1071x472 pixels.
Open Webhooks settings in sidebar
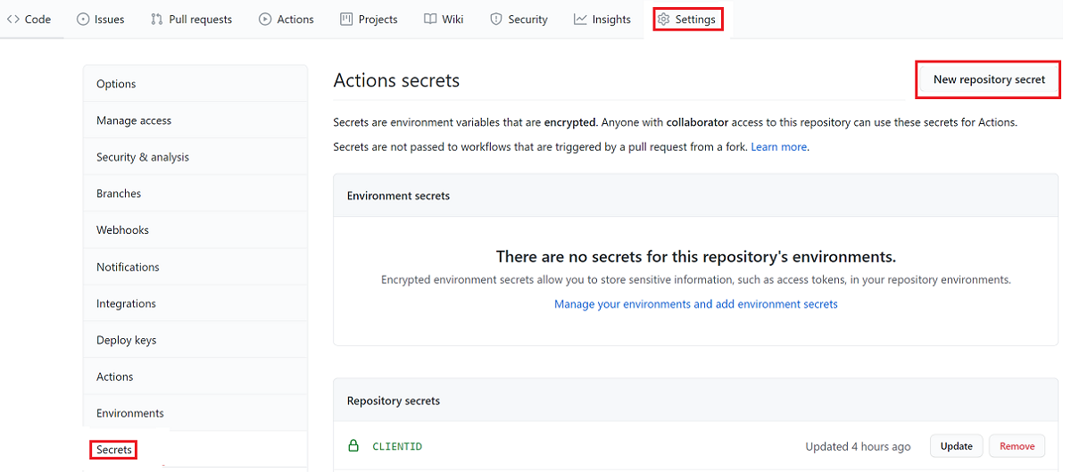coord(122,230)
